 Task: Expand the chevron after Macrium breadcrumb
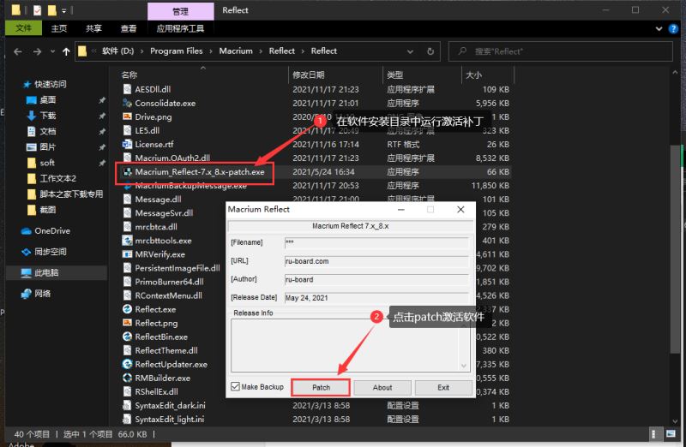click(261, 51)
